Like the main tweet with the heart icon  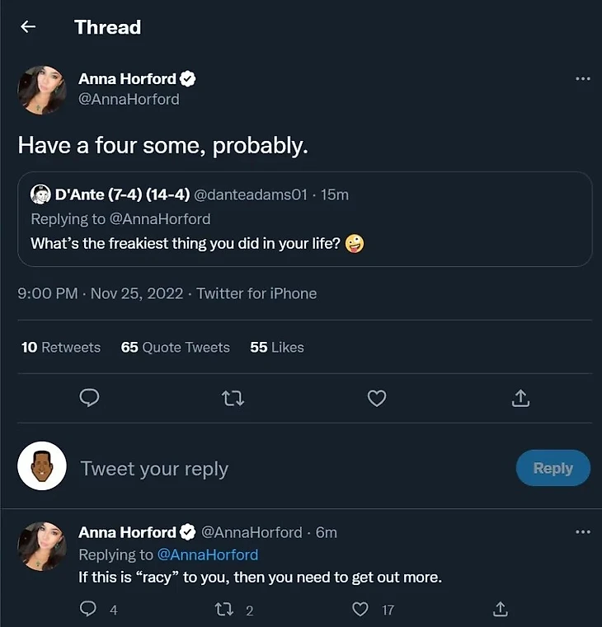click(377, 399)
